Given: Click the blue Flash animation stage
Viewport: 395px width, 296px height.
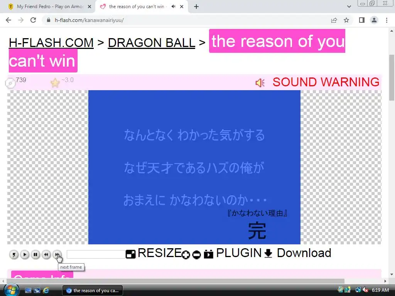Looking at the screenshot, I should pyautogui.click(x=194, y=167).
